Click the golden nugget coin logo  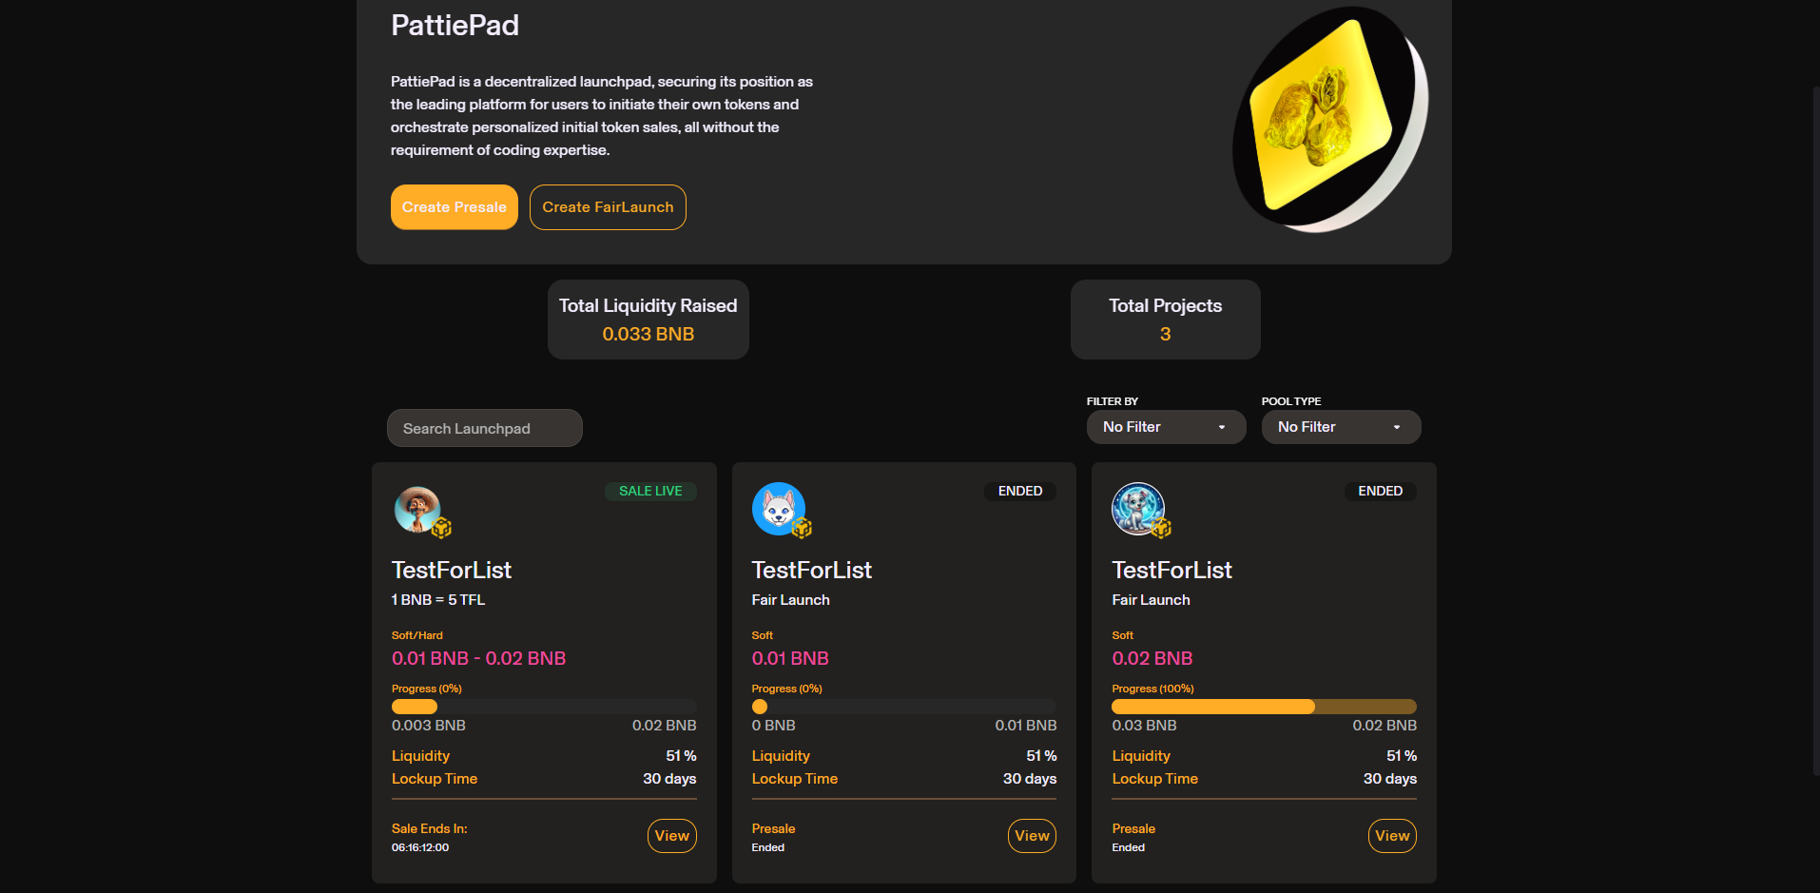(1330, 120)
